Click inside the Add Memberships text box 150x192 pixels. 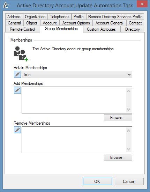(74, 100)
